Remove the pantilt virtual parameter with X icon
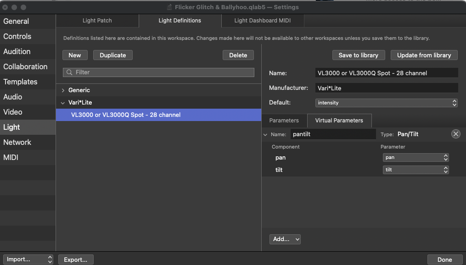The height and width of the screenshot is (265, 466). tap(455, 134)
